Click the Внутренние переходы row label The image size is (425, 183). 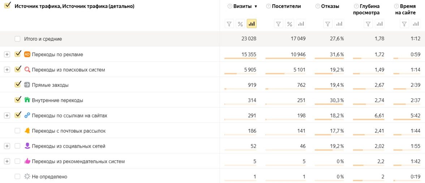click(x=57, y=100)
